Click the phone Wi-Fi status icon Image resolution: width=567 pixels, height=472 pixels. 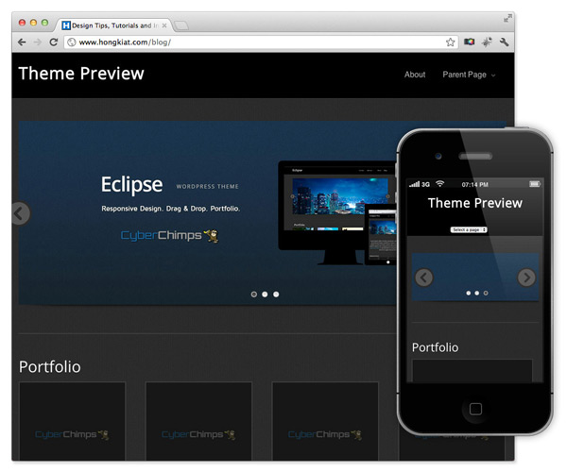point(439,184)
